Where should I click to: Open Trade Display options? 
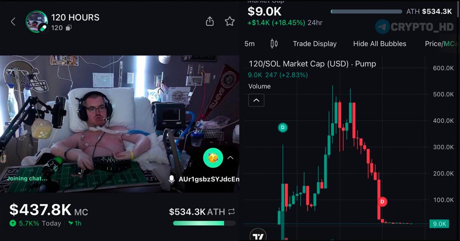[x=315, y=44]
